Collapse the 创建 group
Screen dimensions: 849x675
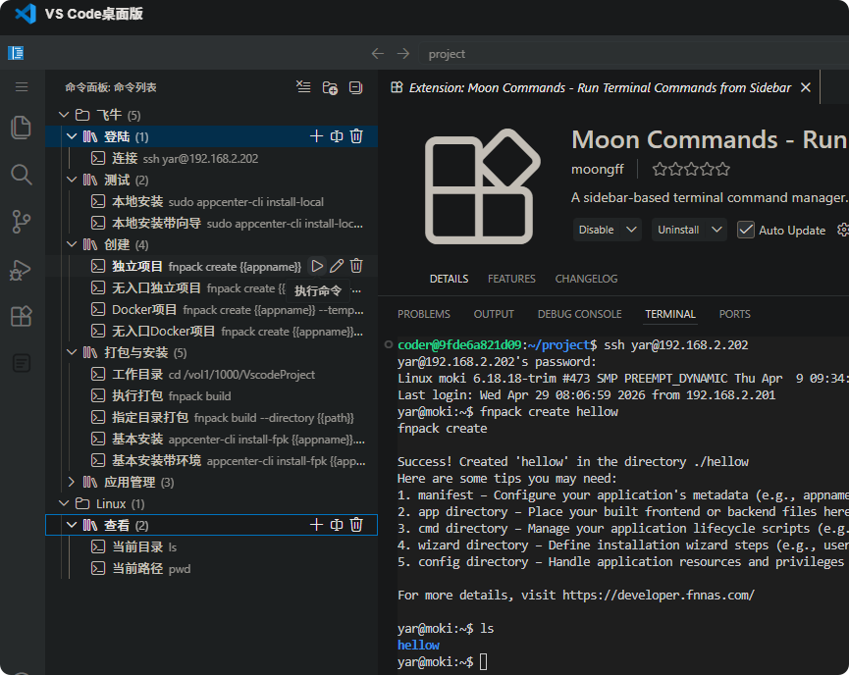pos(72,244)
